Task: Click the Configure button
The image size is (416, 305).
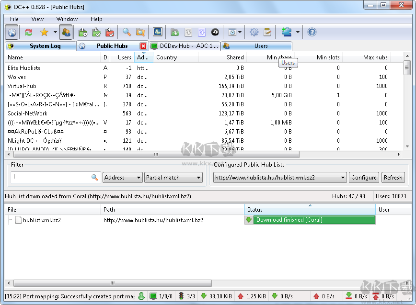Action: click(x=364, y=178)
